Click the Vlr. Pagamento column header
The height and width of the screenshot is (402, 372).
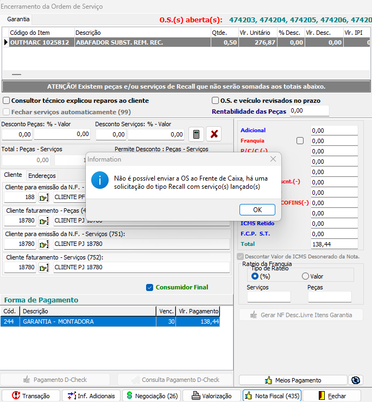(198, 311)
